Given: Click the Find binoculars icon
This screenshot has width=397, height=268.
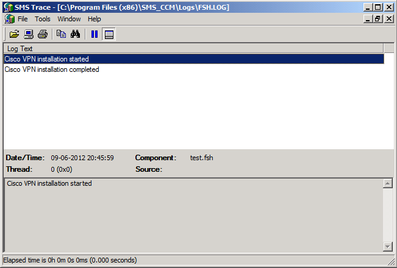Looking at the screenshot, I should coord(75,34).
